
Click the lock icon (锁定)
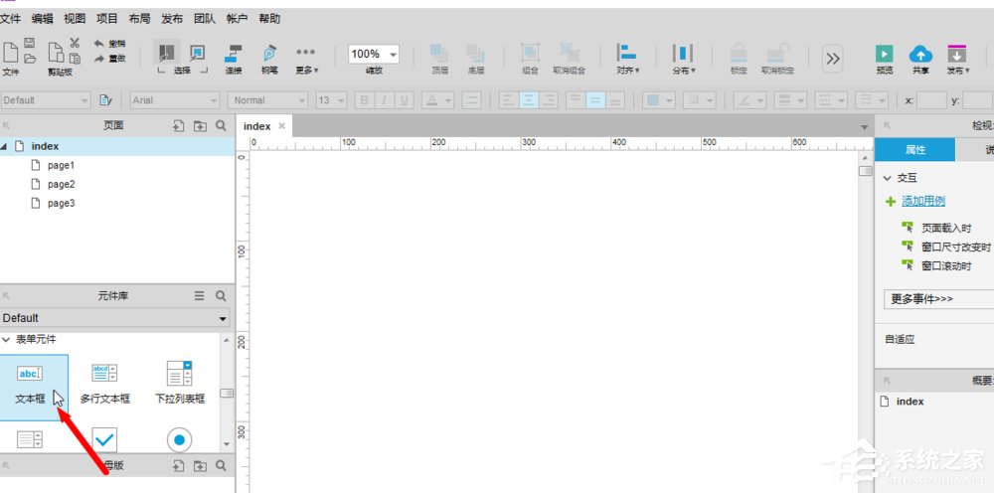tap(739, 54)
